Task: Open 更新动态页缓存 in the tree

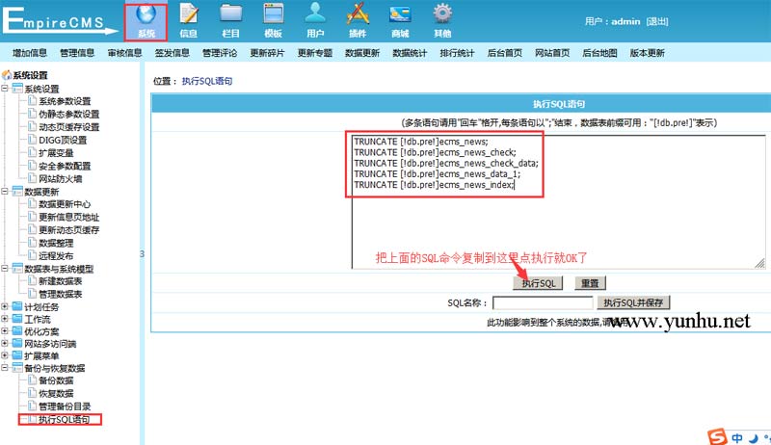Action: pyautogui.click(x=68, y=230)
